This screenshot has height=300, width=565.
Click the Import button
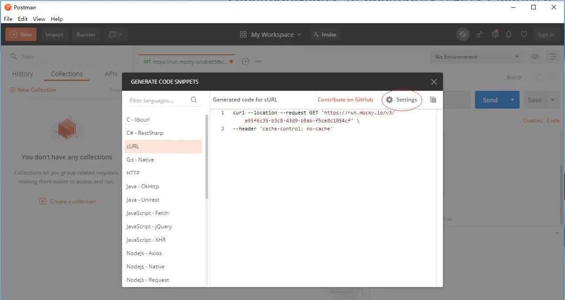[54, 34]
